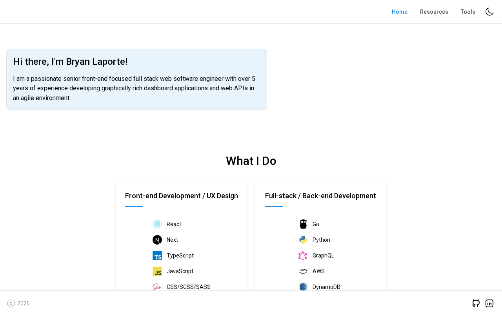This screenshot has height=314, width=502.
Task: Click the Sass logo icon
Action: (x=157, y=287)
